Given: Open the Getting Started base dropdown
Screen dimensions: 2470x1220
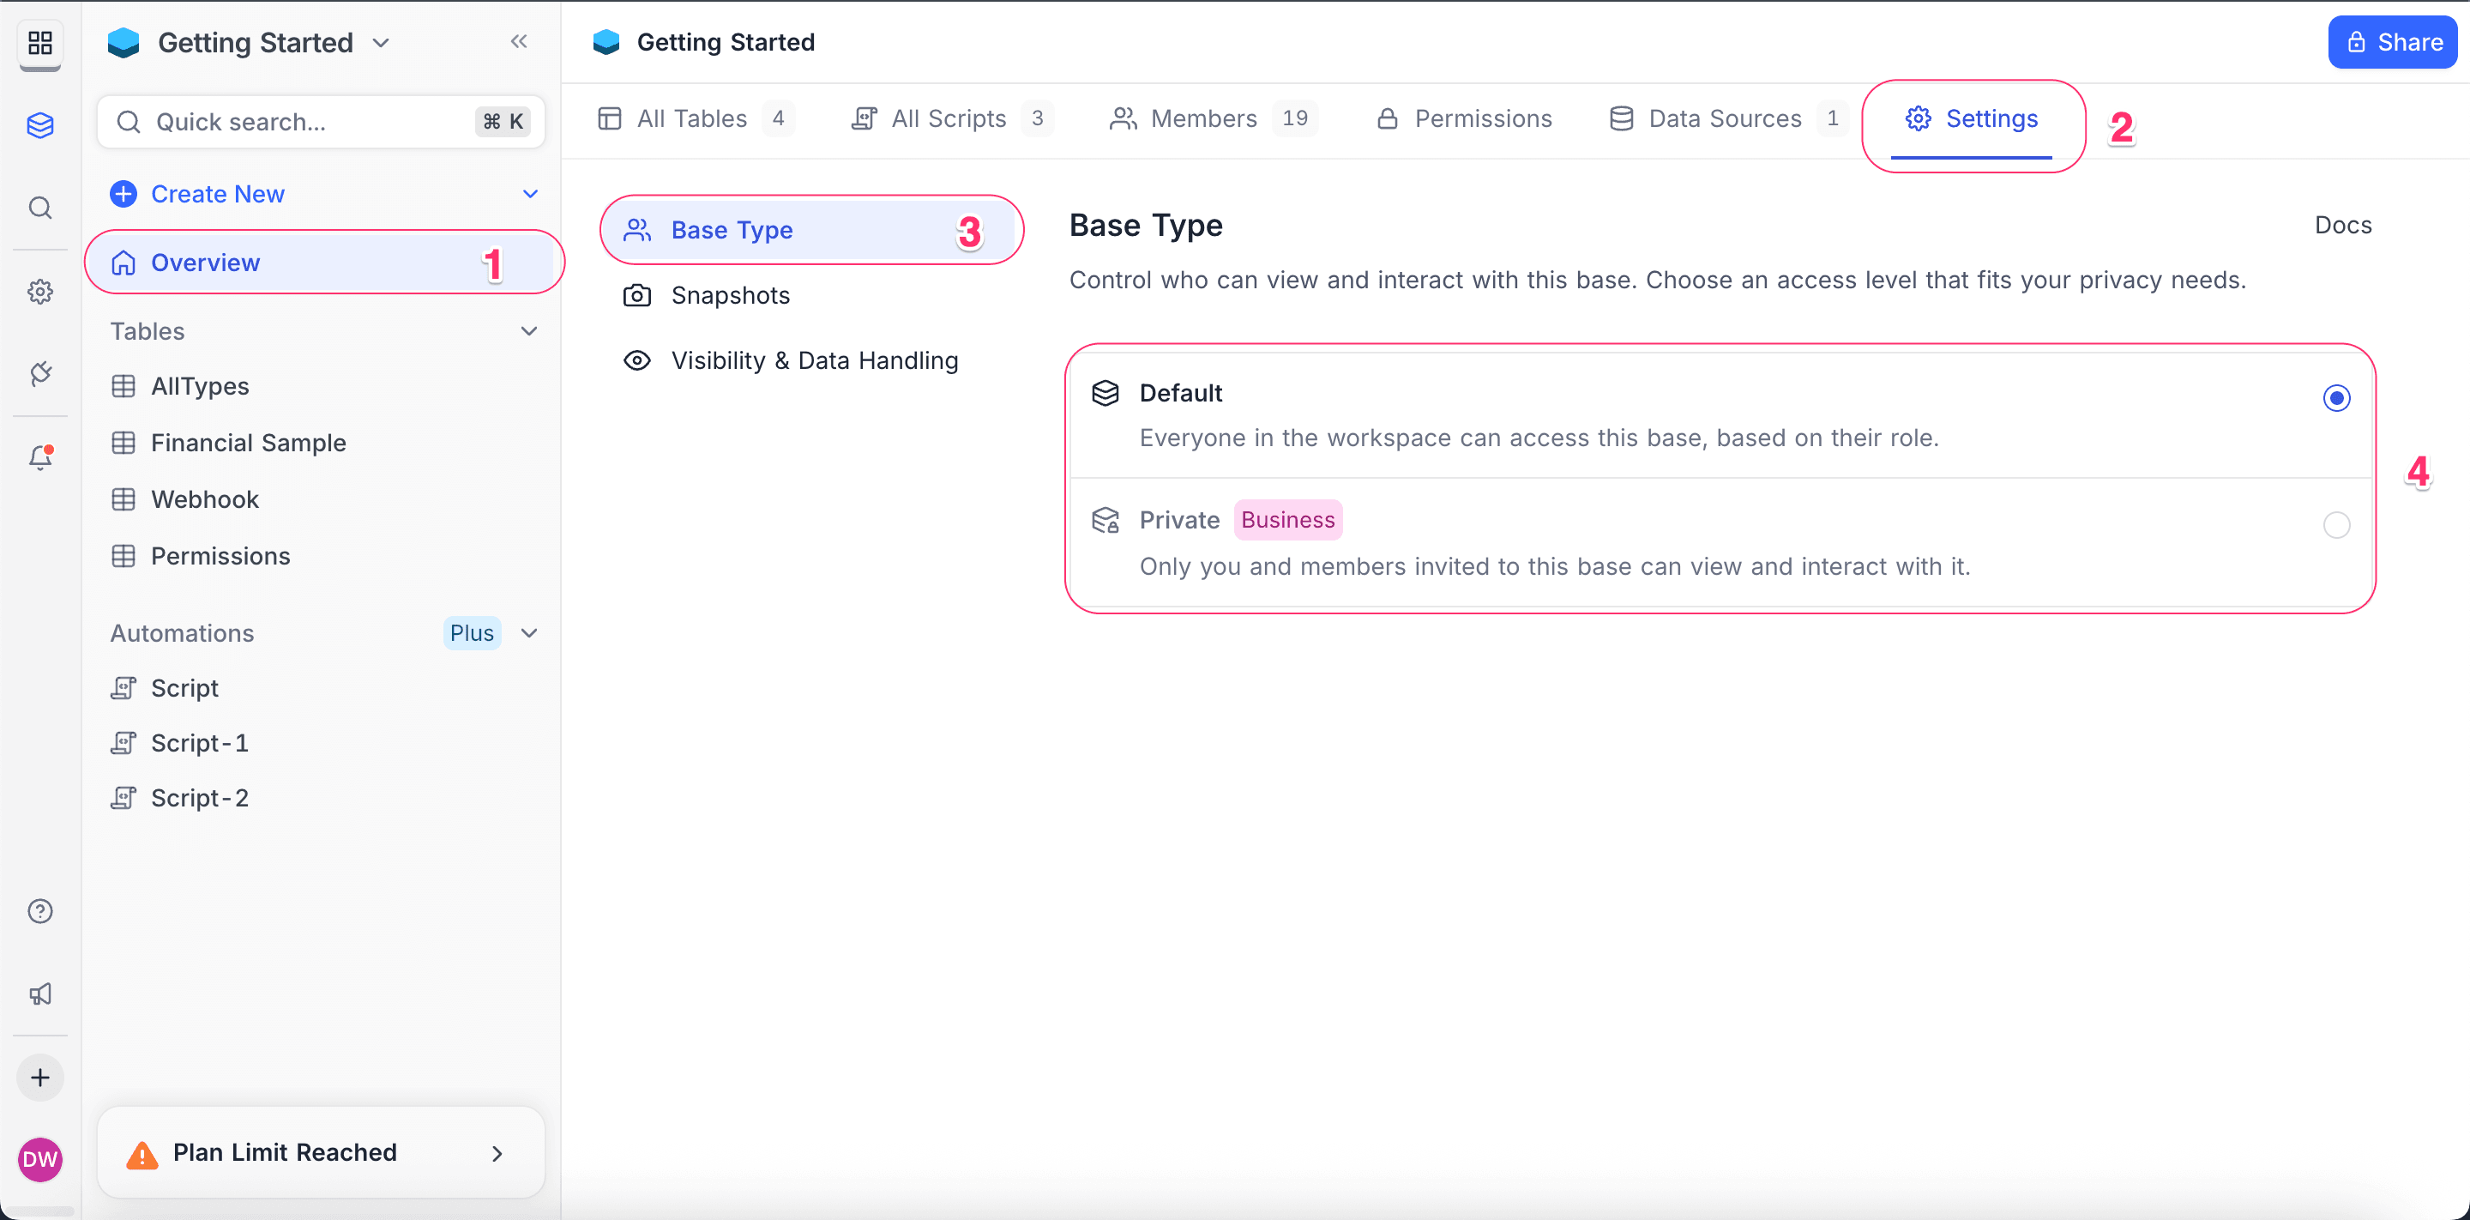Looking at the screenshot, I should click(x=382, y=43).
